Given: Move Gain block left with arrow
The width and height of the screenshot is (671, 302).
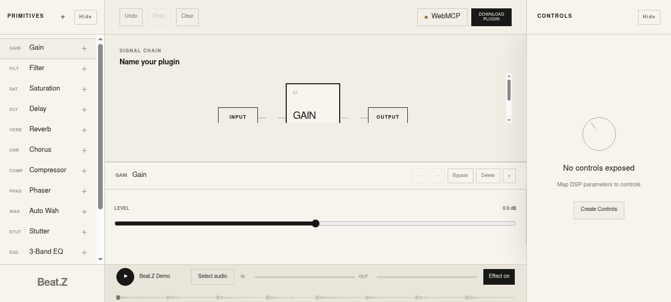Looking at the screenshot, I should pyautogui.click(x=419, y=176).
